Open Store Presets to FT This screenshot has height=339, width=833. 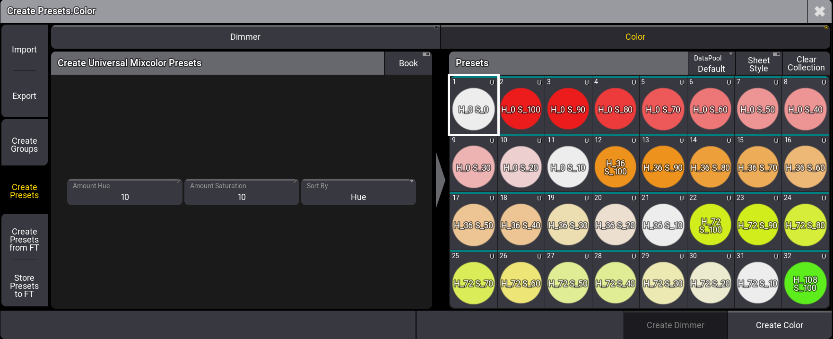point(24,286)
